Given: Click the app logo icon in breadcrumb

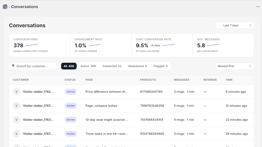Looking at the screenshot, I should pos(5,7).
